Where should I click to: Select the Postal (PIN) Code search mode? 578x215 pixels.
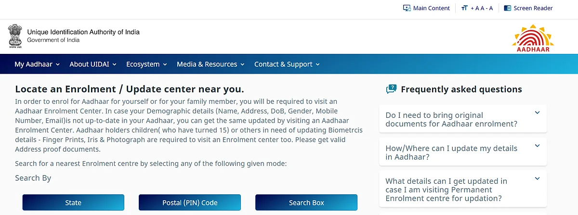[x=190, y=202]
